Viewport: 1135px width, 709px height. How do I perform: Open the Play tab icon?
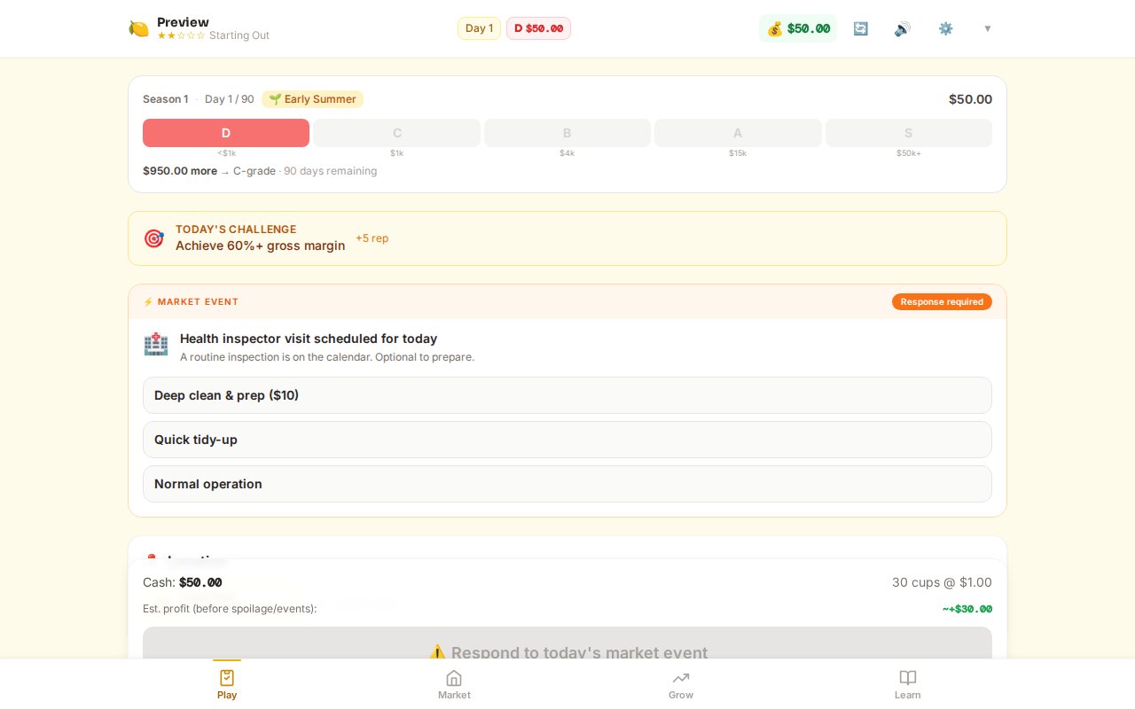click(227, 678)
